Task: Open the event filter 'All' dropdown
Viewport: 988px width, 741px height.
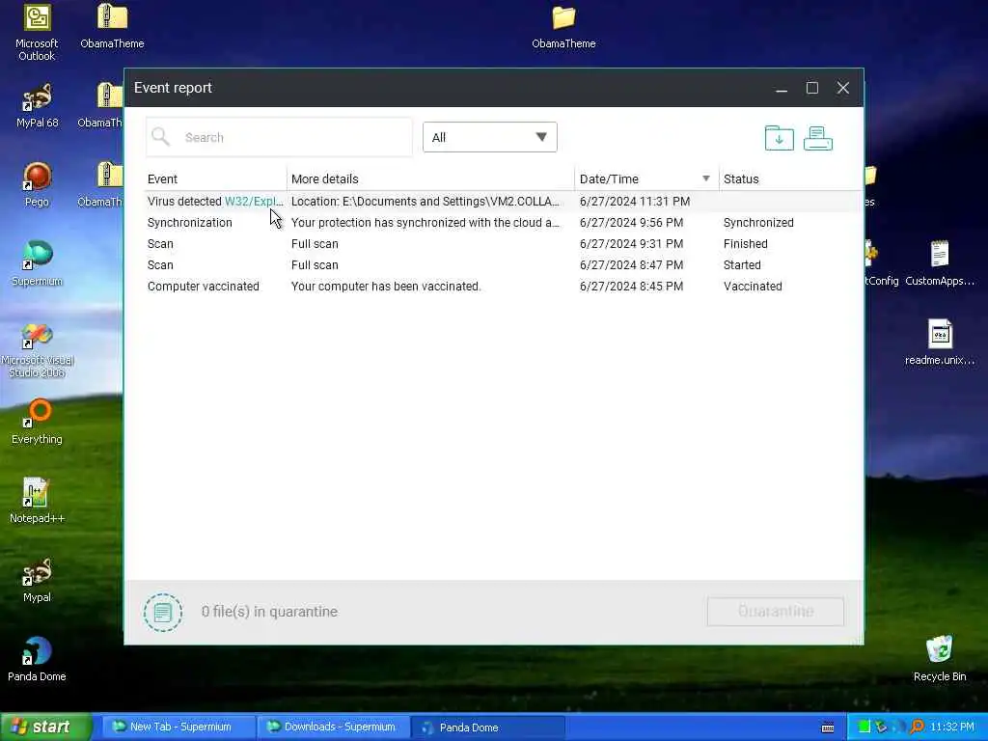Action: [x=489, y=137]
